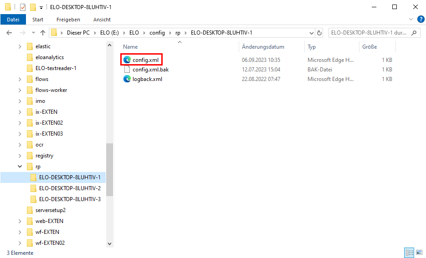Screen dimensions: 426x258
Task: Click the navigation pane scrollbar thumb
Action: pyautogui.click(x=109, y=170)
